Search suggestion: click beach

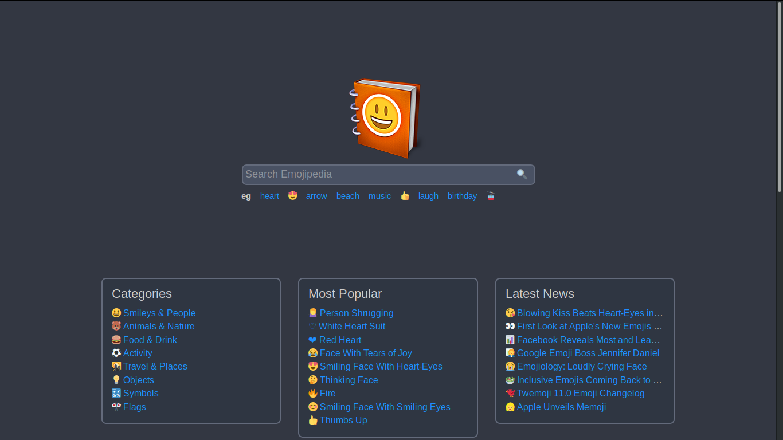(348, 196)
